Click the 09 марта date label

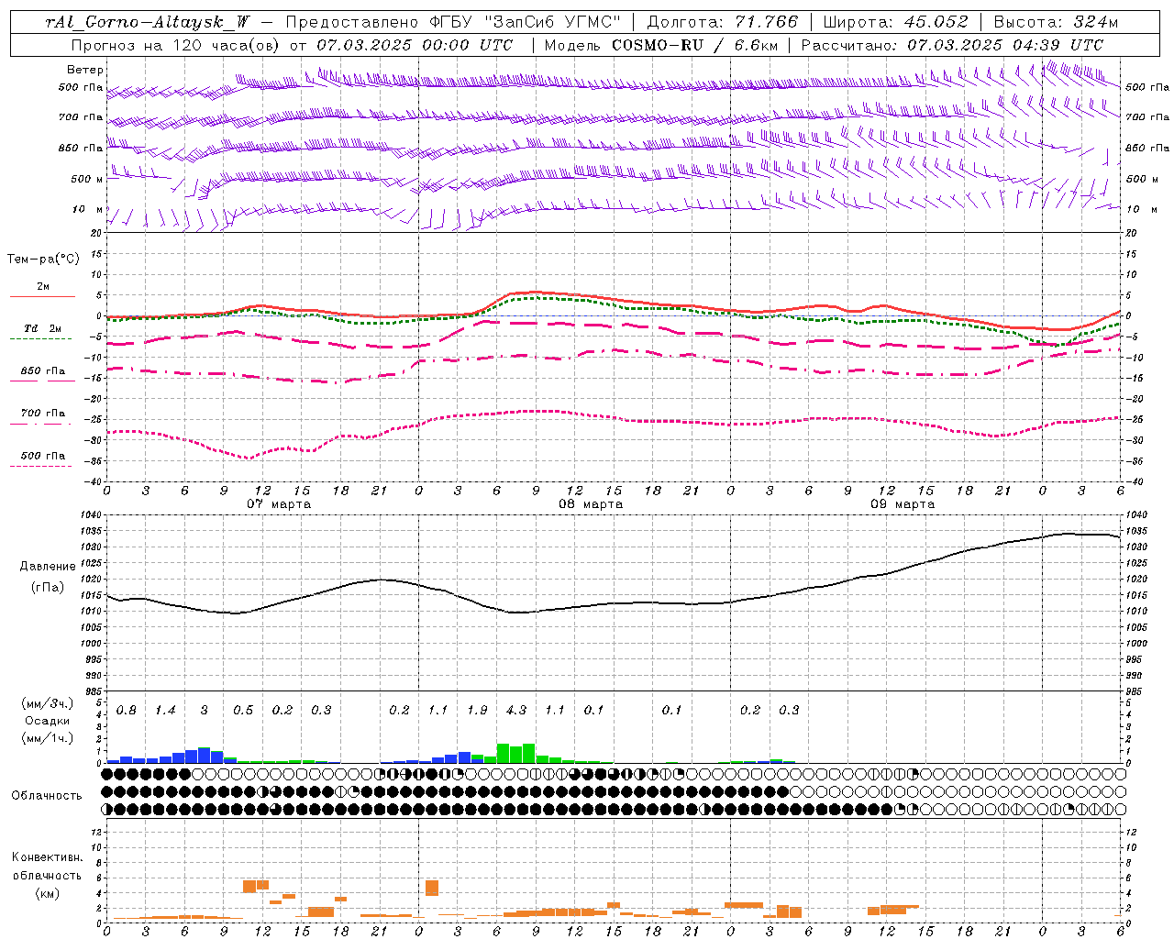coord(903,504)
